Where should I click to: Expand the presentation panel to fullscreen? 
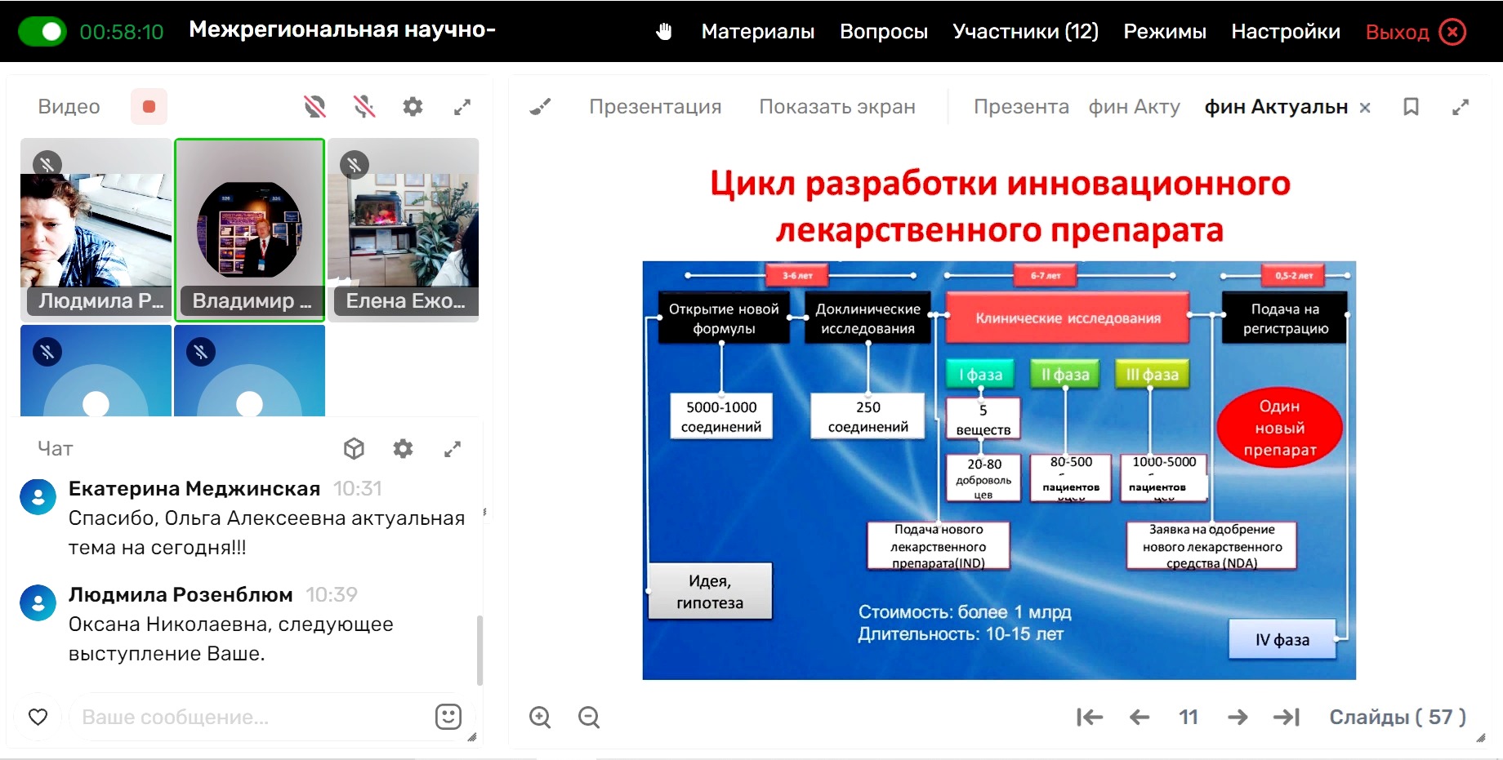[1461, 107]
